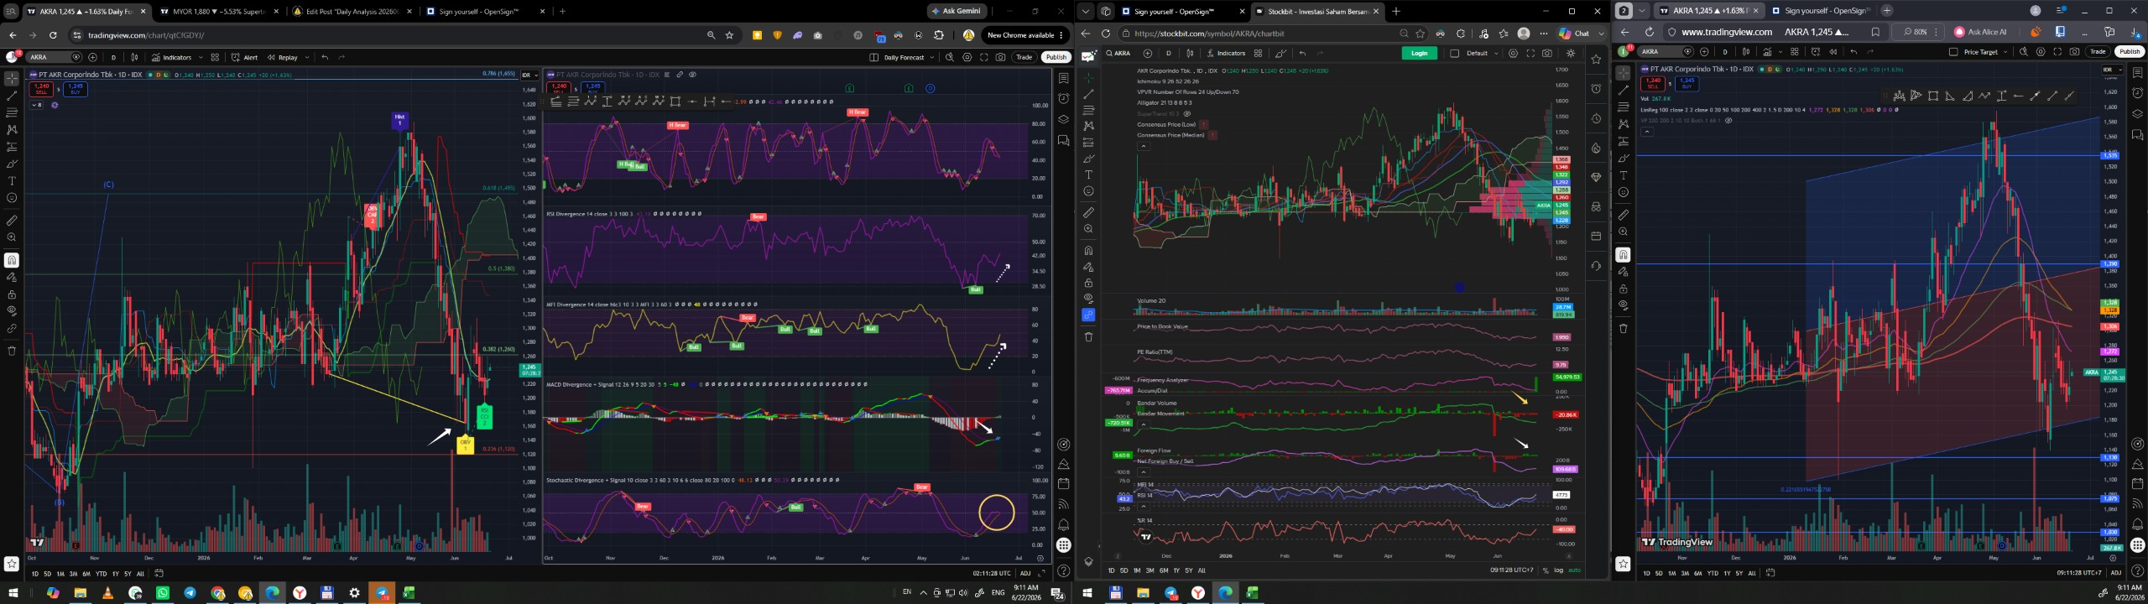Toggle hide all drawings in left sidebar
2148x604 pixels.
point(12,311)
